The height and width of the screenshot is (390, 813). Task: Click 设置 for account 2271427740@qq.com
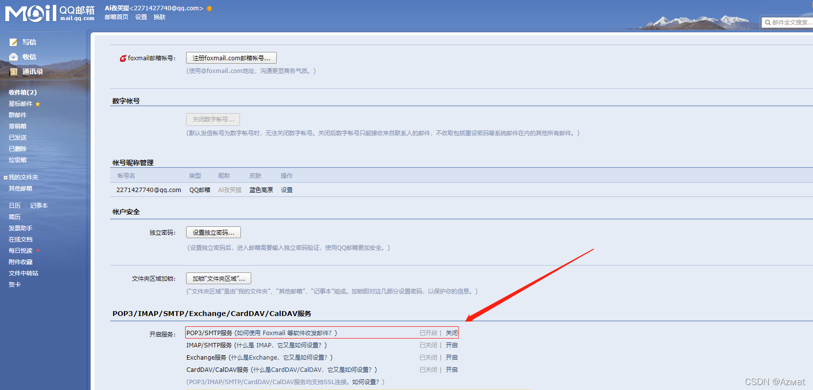(x=287, y=190)
